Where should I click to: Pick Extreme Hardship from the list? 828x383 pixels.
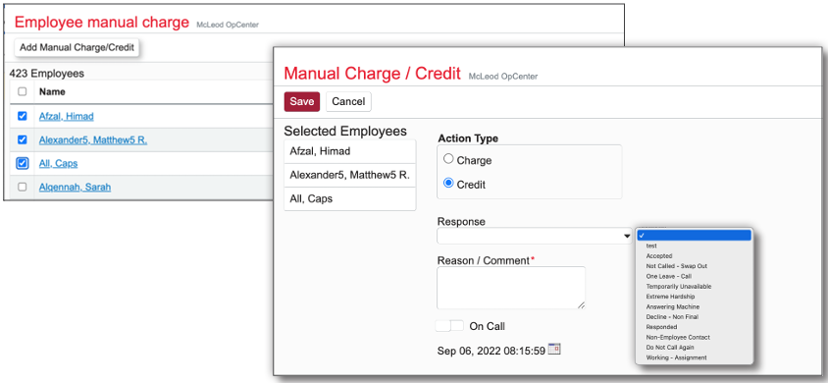(670, 297)
